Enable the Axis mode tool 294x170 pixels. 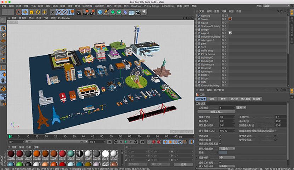3,68
